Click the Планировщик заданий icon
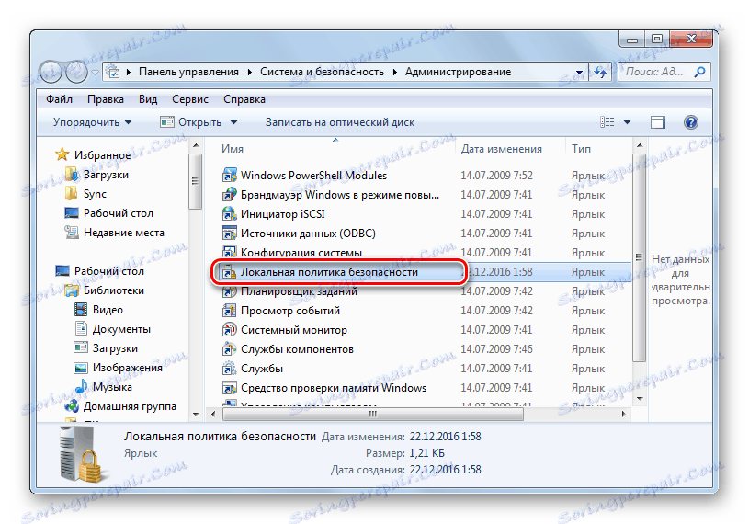749x524 pixels. coord(229,290)
